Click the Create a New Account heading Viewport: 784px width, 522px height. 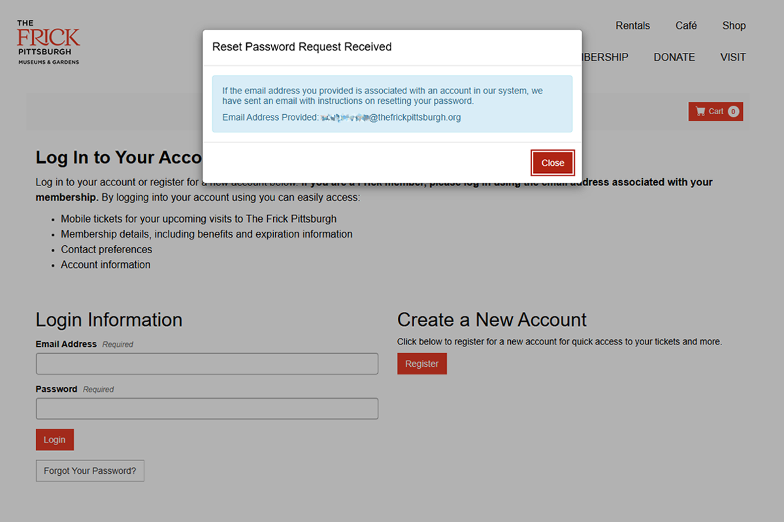tap(491, 320)
